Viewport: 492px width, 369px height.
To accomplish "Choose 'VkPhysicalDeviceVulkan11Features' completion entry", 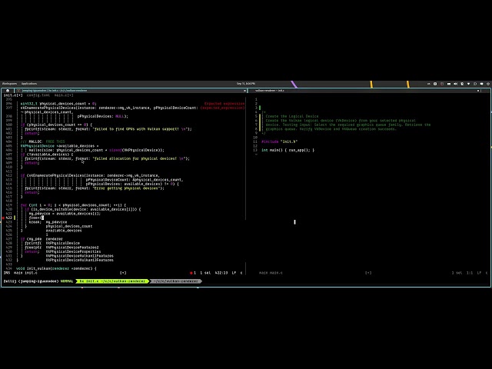I will pos(80,256).
